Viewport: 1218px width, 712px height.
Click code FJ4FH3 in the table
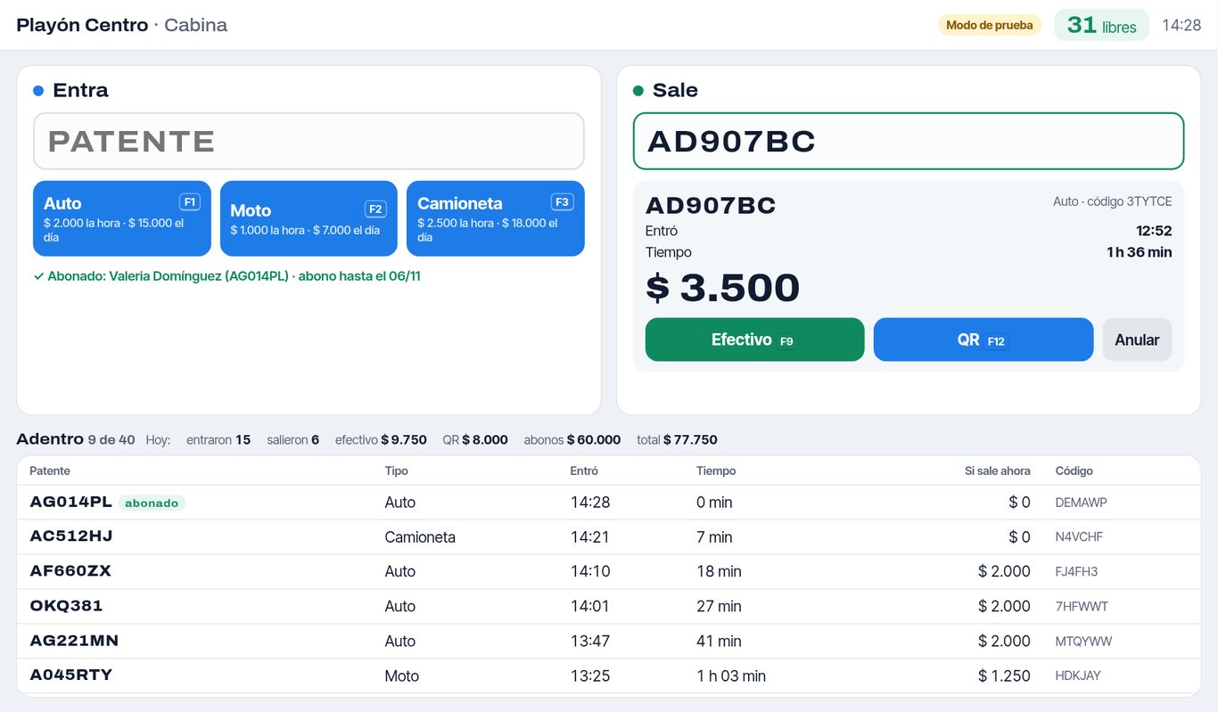pyautogui.click(x=1076, y=572)
